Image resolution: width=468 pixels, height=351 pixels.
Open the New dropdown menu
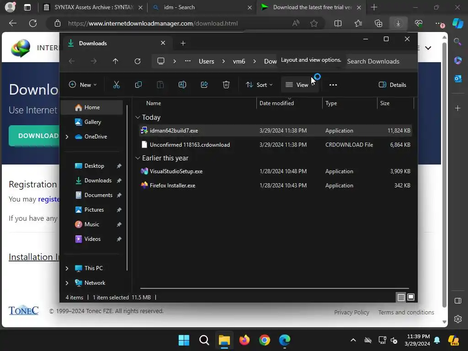pos(83,85)
